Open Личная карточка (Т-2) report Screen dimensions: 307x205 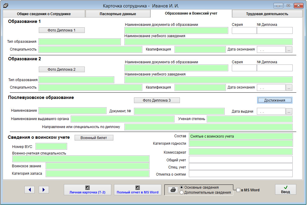pos(87,190)
